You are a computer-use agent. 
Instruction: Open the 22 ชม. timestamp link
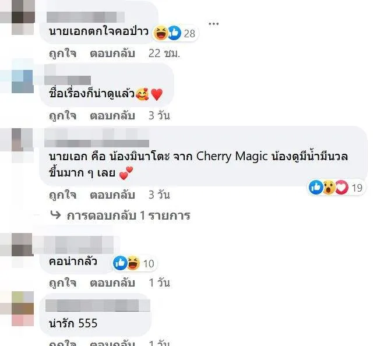[164, 54]
